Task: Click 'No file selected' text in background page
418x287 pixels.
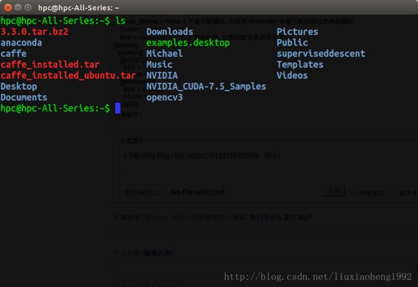Action: pos(198,192)
